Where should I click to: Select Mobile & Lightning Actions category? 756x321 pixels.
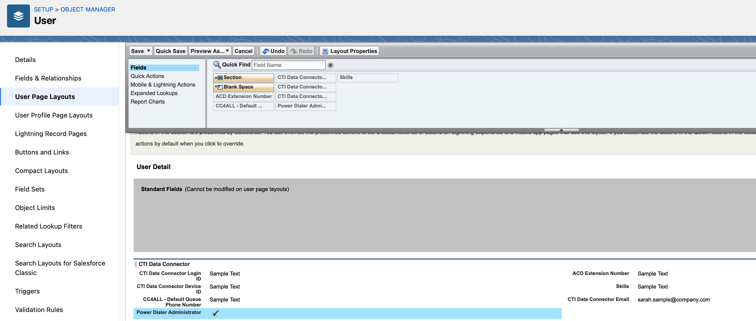[163, 85]
